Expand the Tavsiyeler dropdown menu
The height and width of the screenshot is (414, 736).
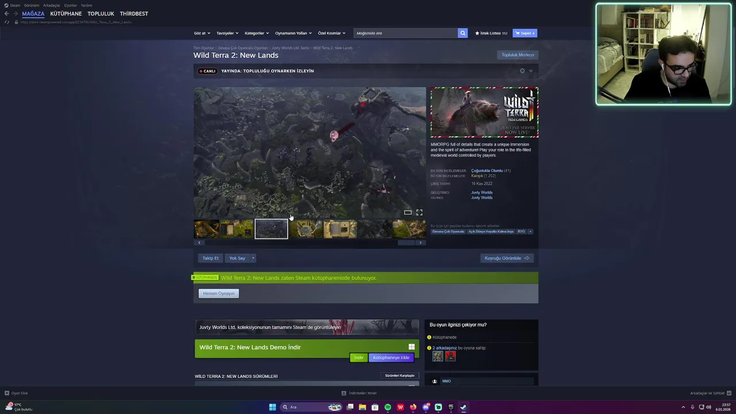click(227, 33)
